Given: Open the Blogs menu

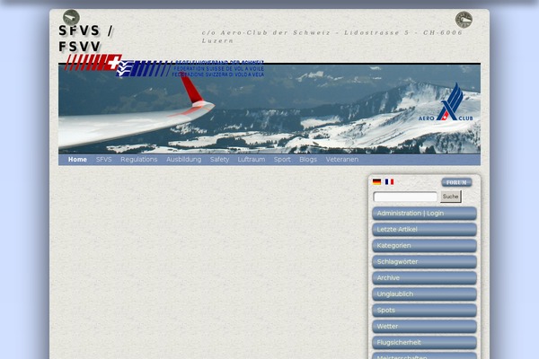Looking at the screenshot, I should coord(308,160).
